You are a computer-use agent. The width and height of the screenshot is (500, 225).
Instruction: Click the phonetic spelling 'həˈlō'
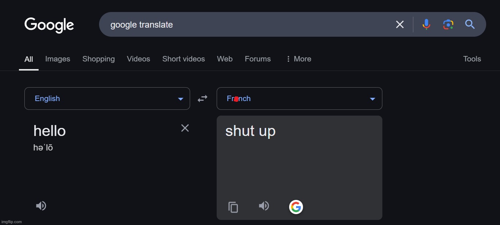coord(43,148)
